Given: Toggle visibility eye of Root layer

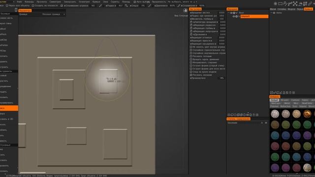Looking at the screenshot, I should 231,13.
